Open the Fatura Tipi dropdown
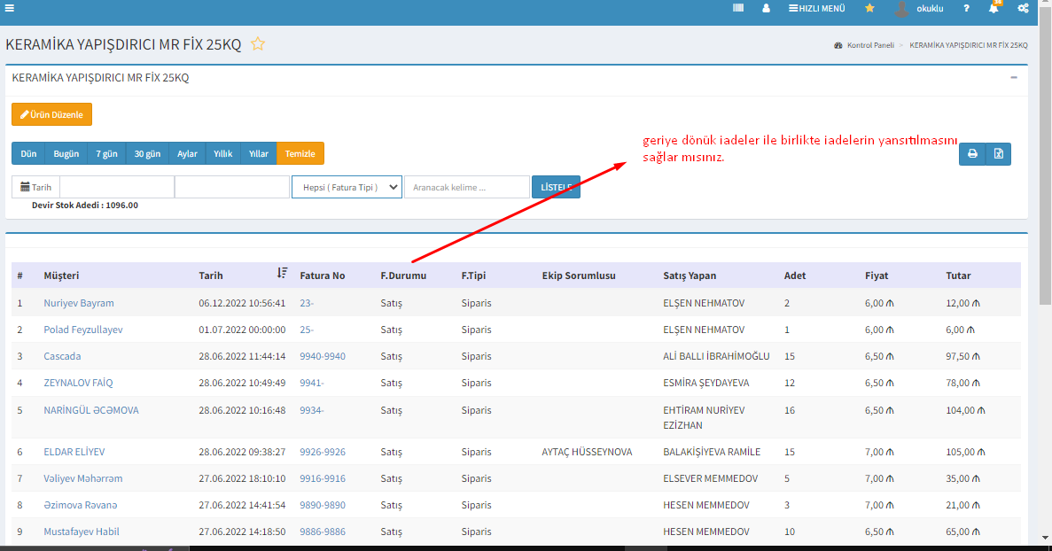1052x551 pixels. 347,187
